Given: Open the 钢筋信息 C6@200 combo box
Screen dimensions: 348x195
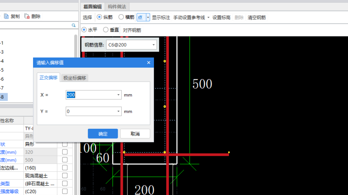Looking at the screenshot, I should click(x=131, y=45).
